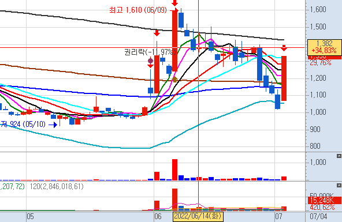Select the 최고 1,610 (06/09) high label
The height and width of the screenshot is (222, 342).
(138, 10)
